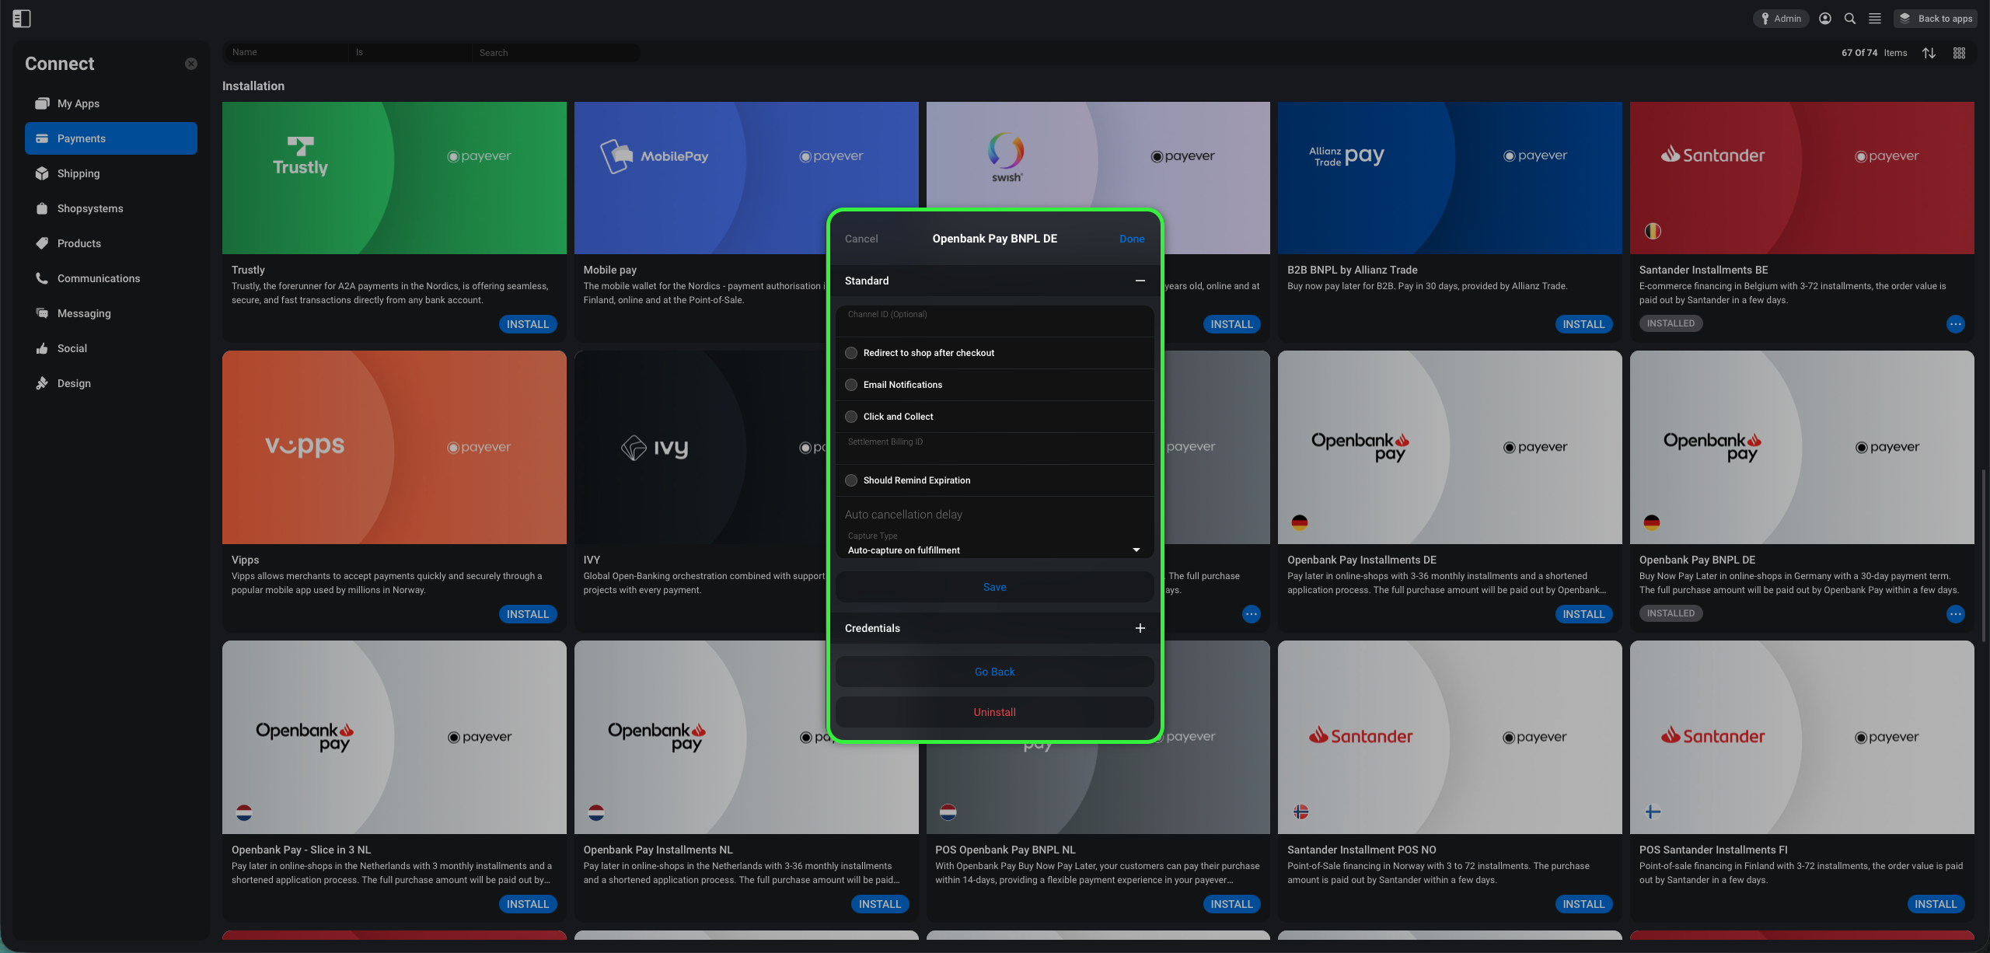Click the Design brush icon
This screenshot has height=953, width=1990.
tap(42, 383)
